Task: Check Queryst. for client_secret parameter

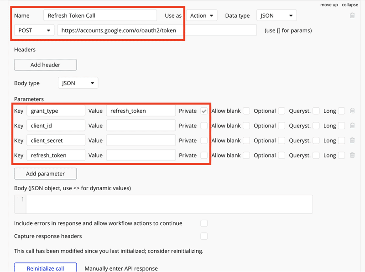Action: pos(316,141)
